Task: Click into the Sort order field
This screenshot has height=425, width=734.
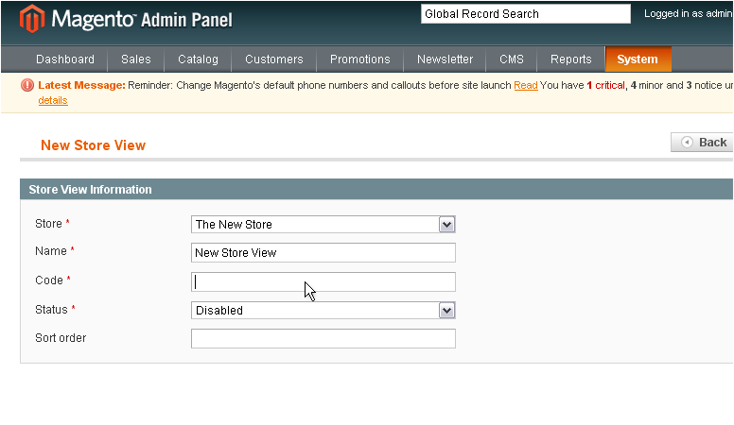Action: pos(323,338)
